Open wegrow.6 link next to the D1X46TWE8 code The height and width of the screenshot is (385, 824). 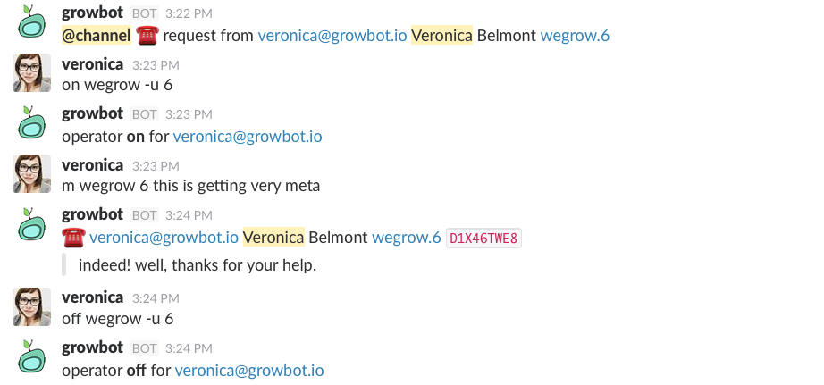click(407, 238)
